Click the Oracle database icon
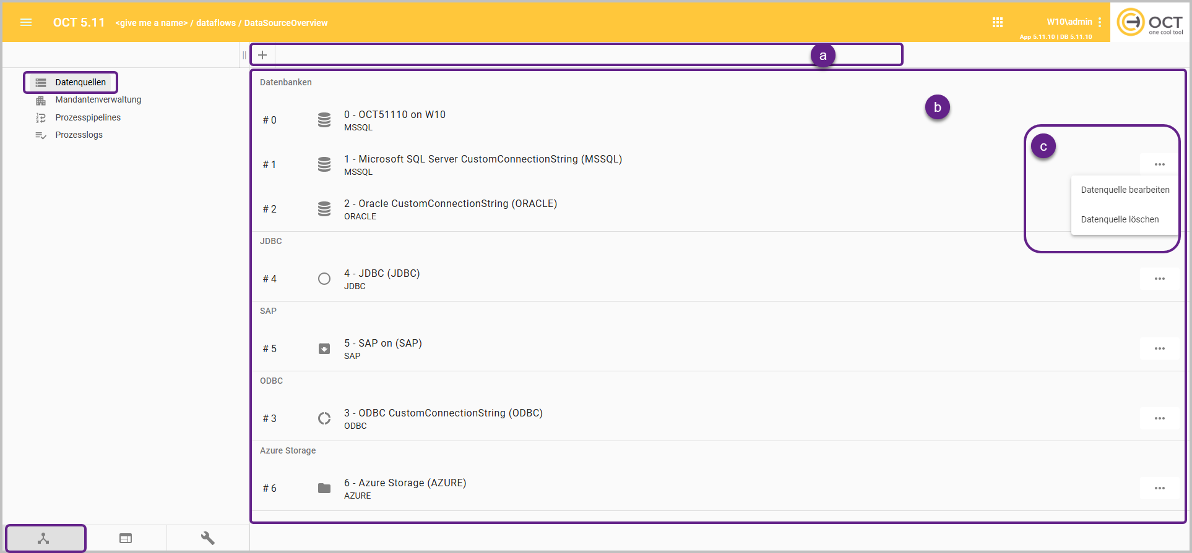Screen dimensions: 1192x553 pyautogui.click(x=324, y=209)
